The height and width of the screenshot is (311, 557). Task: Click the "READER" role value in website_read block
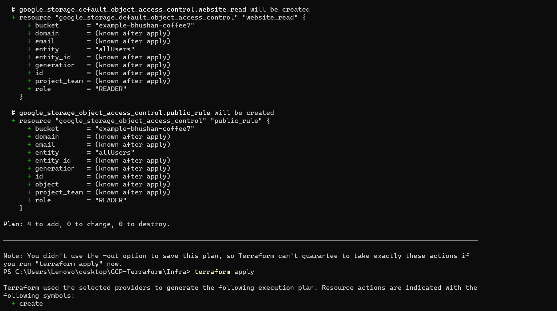pos(111,89)
